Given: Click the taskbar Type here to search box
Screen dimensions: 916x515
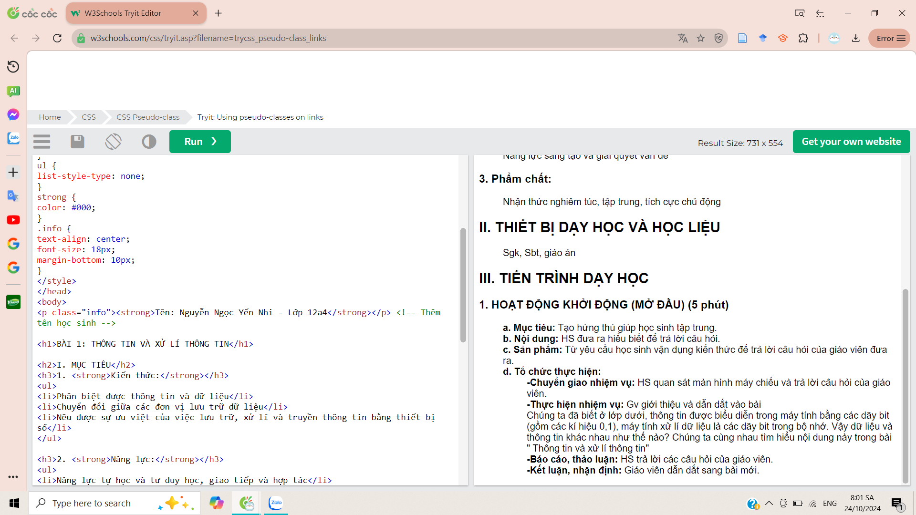Looking at the screenshot, I should (x=114, y=503).
